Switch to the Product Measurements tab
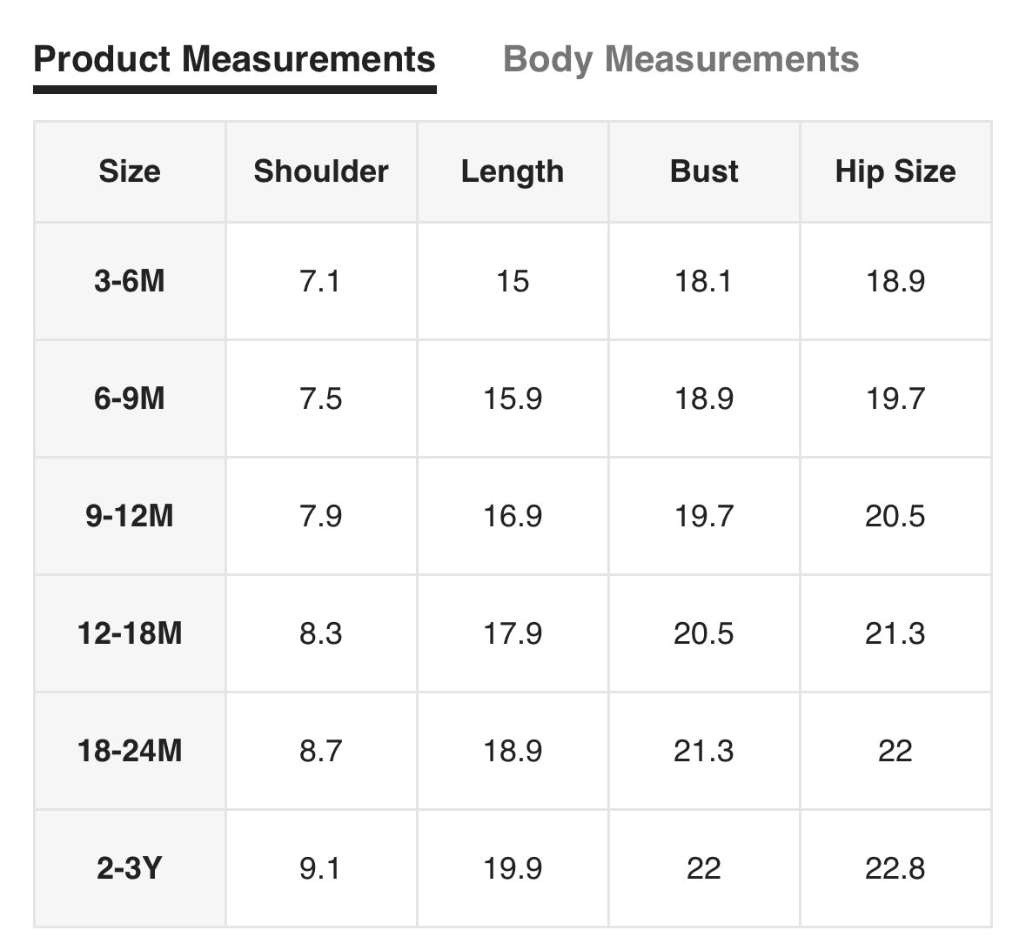1026x937 pixels. (x=234, y=60)
